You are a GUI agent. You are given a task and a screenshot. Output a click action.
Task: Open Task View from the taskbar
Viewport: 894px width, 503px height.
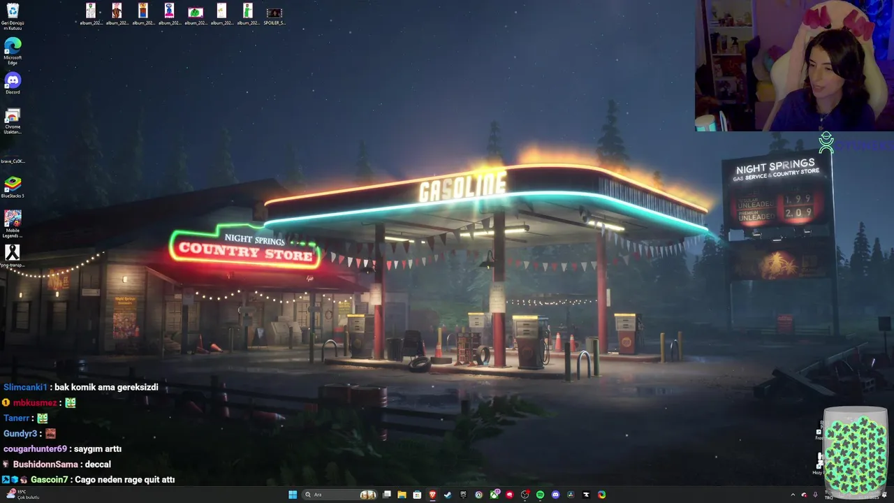point(386,495)
